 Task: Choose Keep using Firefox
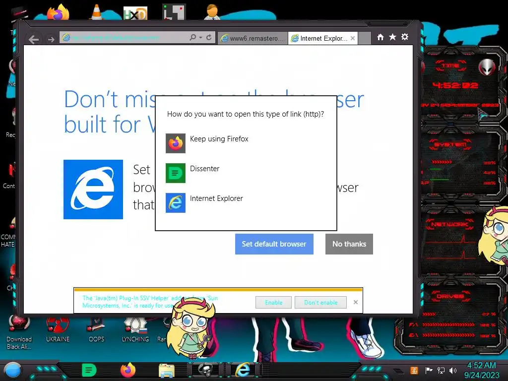(246, 143)
